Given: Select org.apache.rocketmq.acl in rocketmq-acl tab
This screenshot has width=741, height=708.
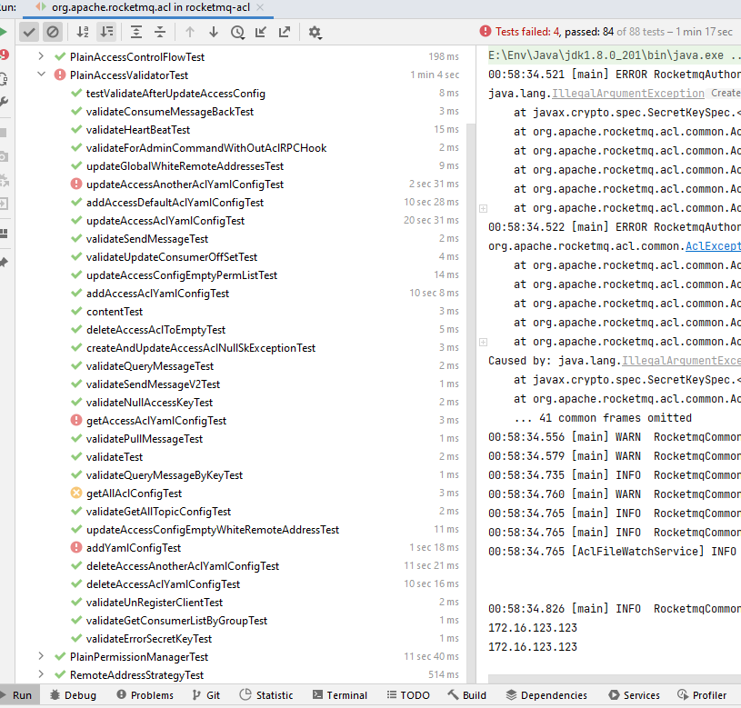Looking at the screenshot, I should tap(150, 7).
